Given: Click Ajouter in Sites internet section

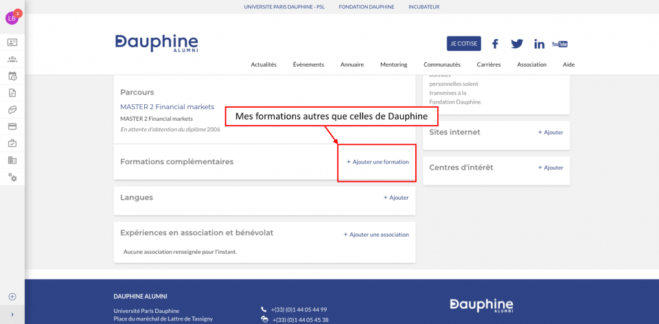Looking at the screenshot, I should tap(551, 132).
